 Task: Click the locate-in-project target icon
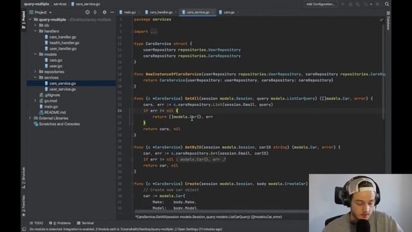(x=88, y=12)
